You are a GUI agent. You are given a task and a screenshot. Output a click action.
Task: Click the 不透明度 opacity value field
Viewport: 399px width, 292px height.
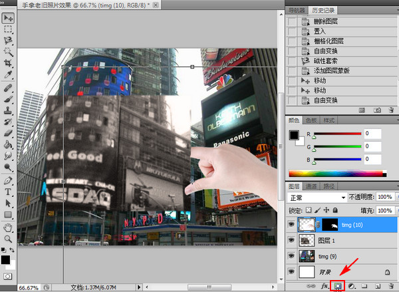click(385, 197)
